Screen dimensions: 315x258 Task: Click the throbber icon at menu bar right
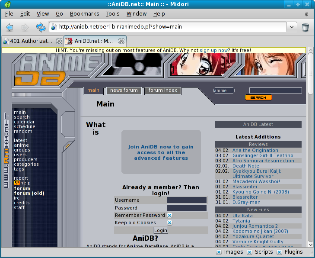click(x=306, y=14)
